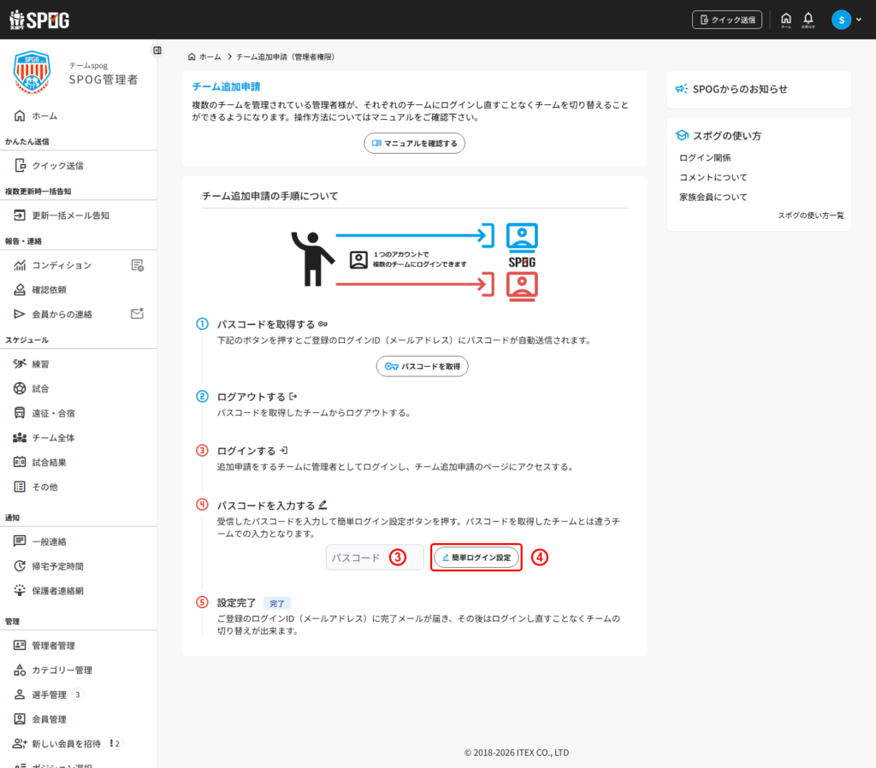Click the blue S user avatar
The height and width of the screenshot is (768, 876).
tap(841, 21)
